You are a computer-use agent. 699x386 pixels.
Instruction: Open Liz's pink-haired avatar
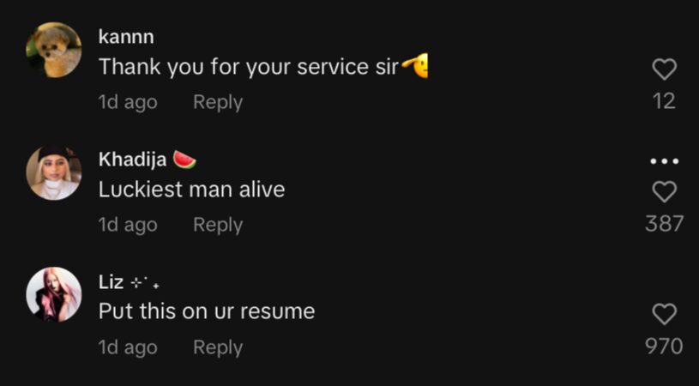[x=54, y=294]
